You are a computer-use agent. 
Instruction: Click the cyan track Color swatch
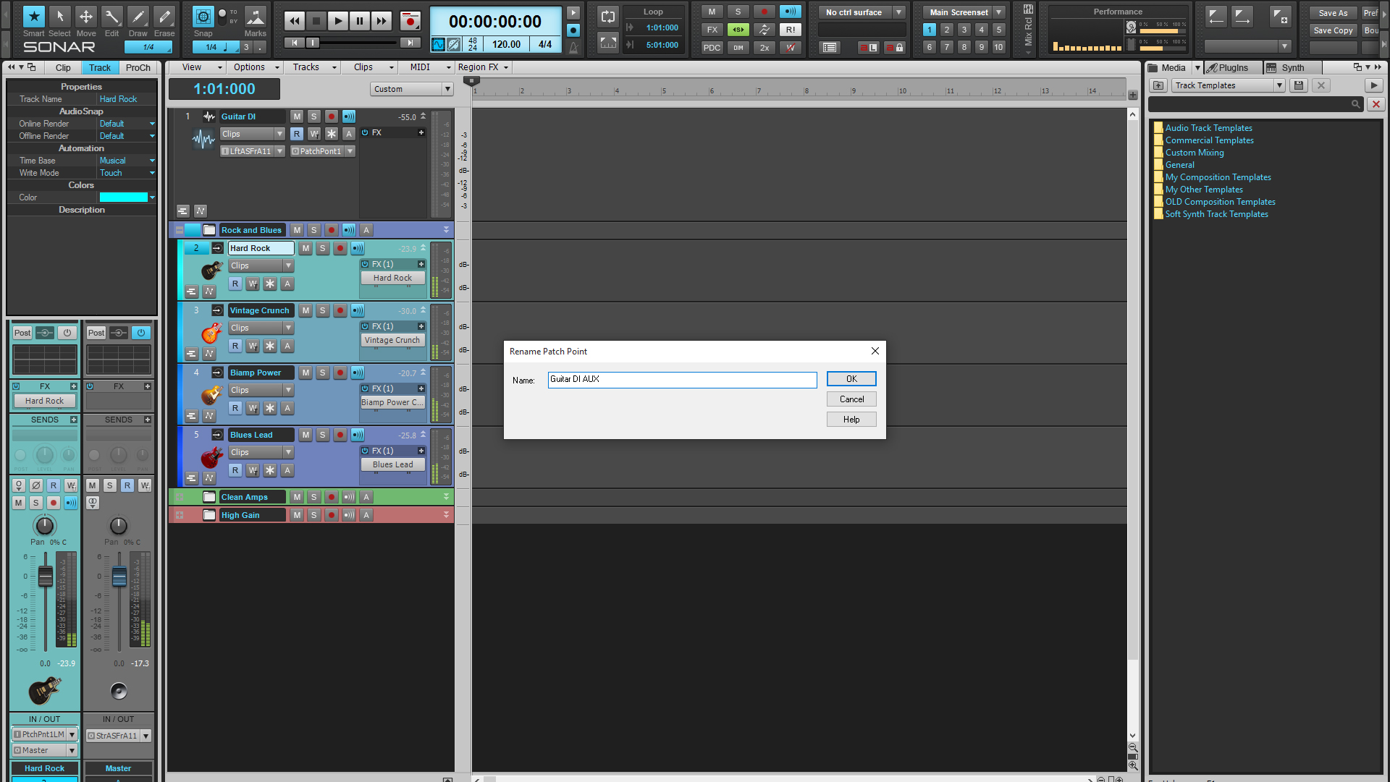[x=123, y=197]
